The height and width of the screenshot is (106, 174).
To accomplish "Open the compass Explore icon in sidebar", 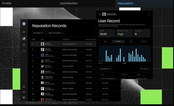I will pos(24,32).
